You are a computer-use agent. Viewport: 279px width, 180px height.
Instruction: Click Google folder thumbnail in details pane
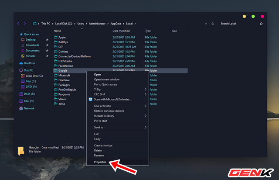click(x=21, y=151)
